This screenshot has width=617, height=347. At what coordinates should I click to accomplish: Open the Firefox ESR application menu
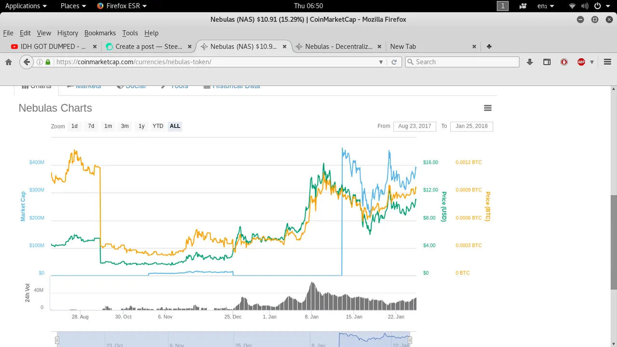click(x=122, y=6)
